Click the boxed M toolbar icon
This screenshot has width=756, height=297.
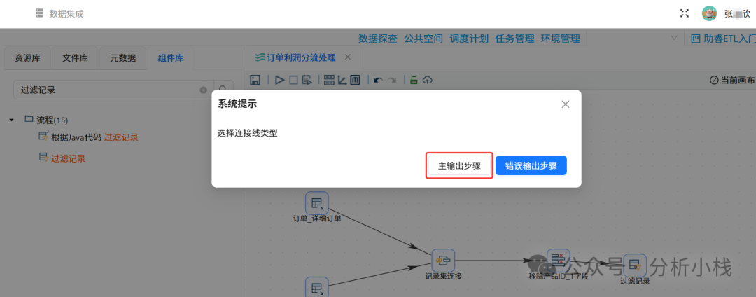[355, 80]
